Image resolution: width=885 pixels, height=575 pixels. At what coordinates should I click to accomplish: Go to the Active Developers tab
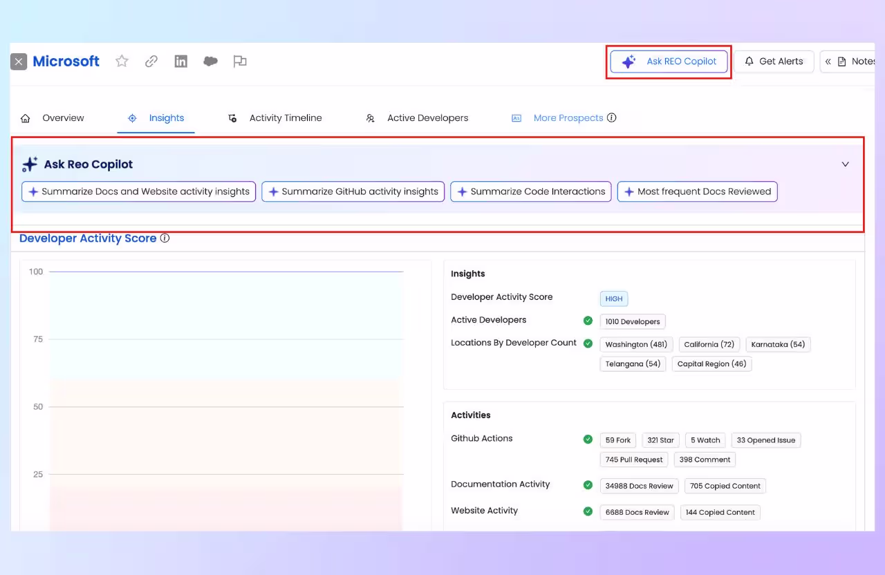417,118
